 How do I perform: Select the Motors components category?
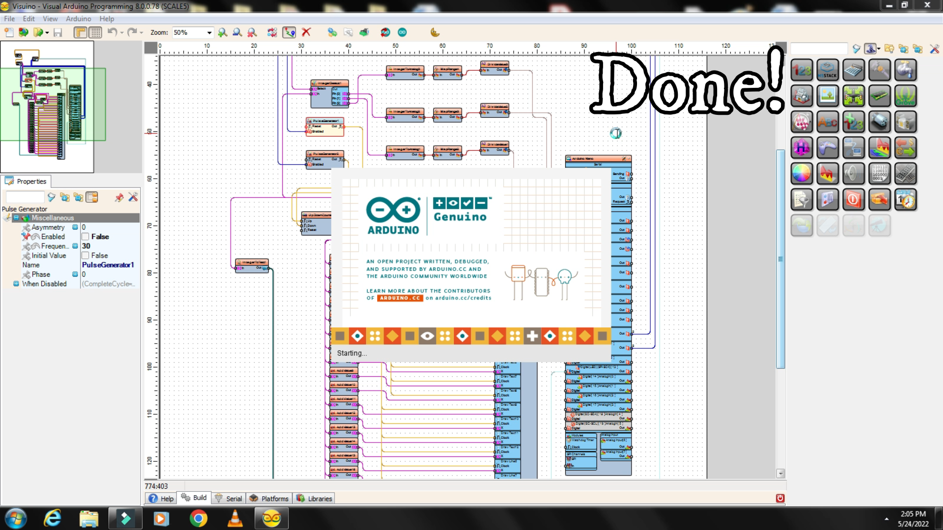pos(879,122)
